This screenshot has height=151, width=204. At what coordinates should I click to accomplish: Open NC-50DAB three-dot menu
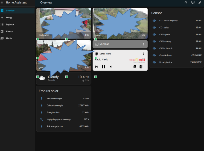click(x=144, y=44)
